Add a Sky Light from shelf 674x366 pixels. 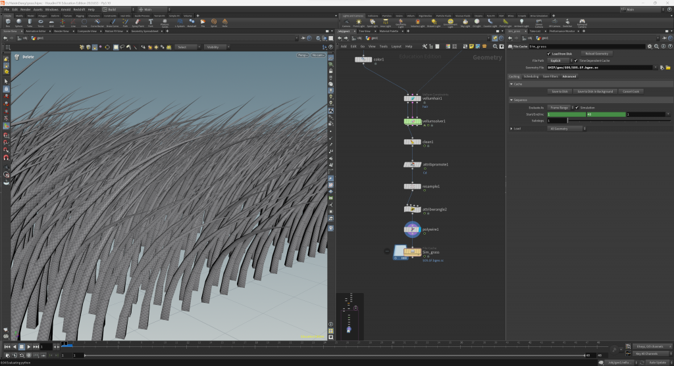[x=465, y=23]
